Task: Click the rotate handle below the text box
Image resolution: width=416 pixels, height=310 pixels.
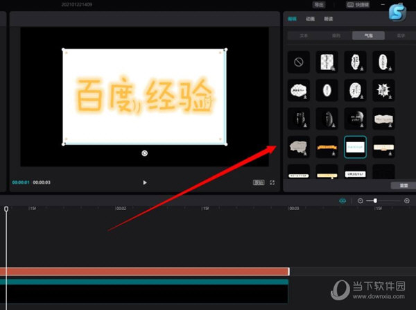Action: (x=145, y=153)
